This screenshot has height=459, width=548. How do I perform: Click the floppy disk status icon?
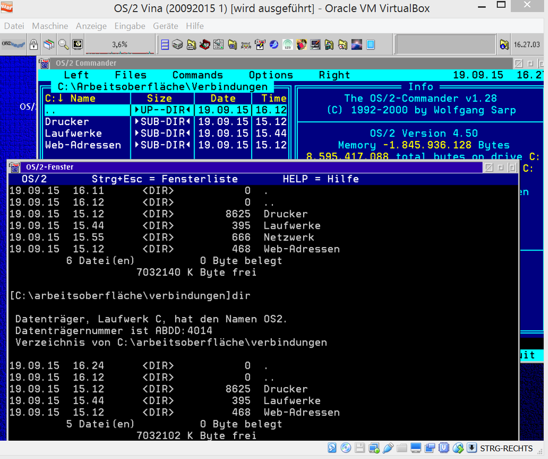pos(360,448)
